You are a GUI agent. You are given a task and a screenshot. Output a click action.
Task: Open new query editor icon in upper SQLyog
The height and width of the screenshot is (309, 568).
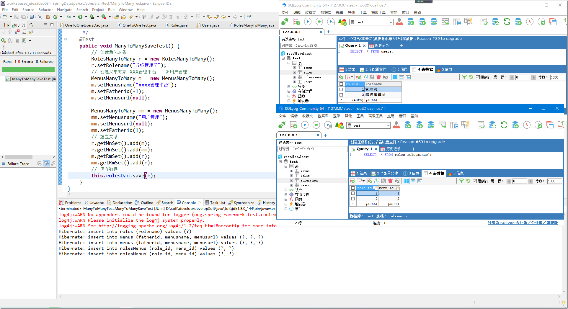click(x=296, y=22)
